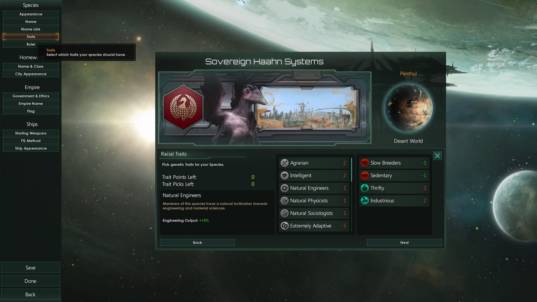Open the Starting Weapons section
Screen dimensions: 537x302
point(31,133)
